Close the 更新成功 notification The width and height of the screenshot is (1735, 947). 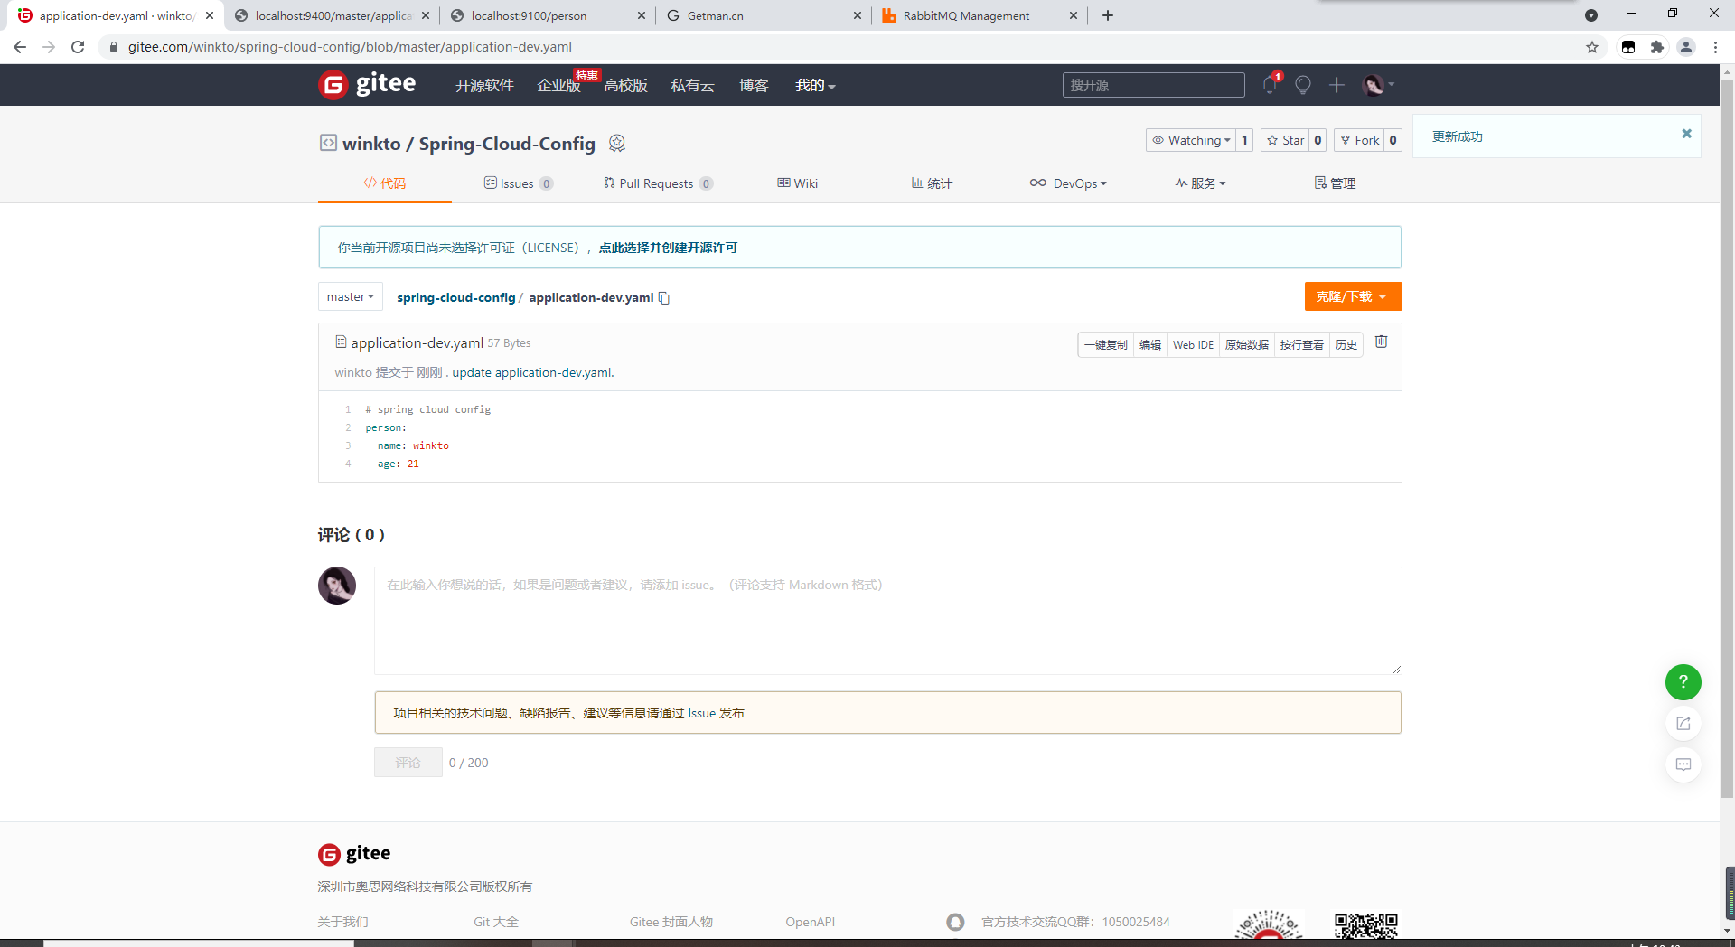click(x=1686, y=134)
